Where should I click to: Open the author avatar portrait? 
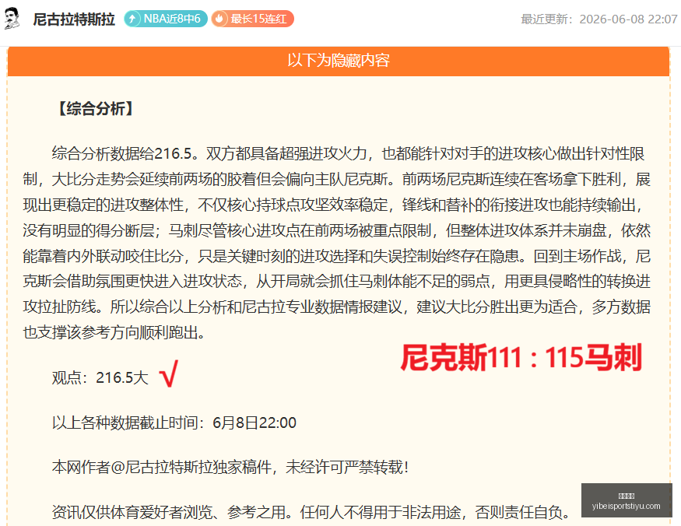tap(12, 18)
